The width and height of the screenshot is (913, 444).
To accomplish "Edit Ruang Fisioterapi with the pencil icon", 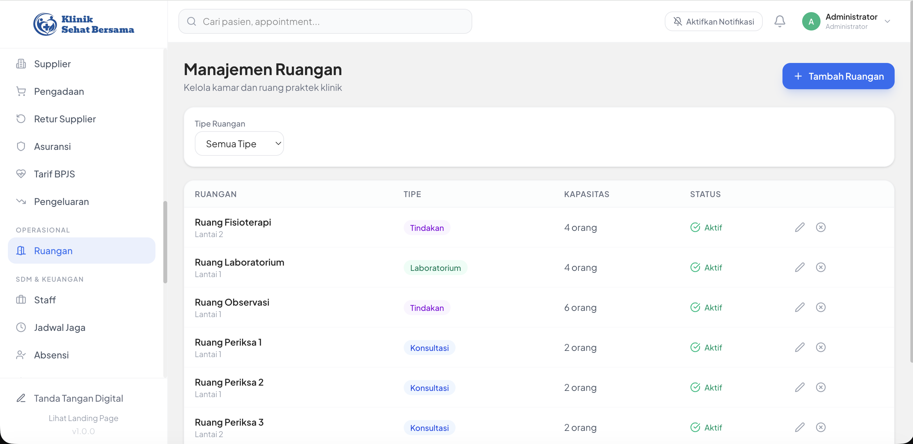I will pyautogui.click(x=800, y=227).
